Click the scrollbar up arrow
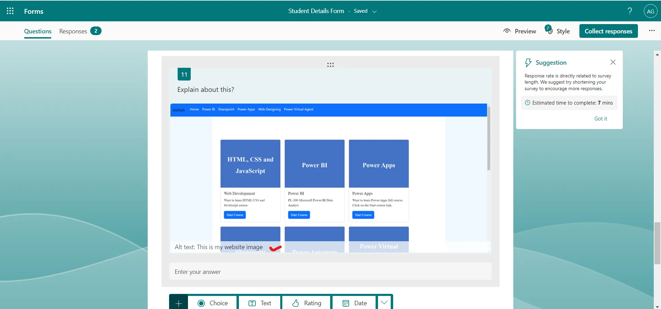This screenshot has width=661, height=309. pyautogui.click(x=657, y=54)
